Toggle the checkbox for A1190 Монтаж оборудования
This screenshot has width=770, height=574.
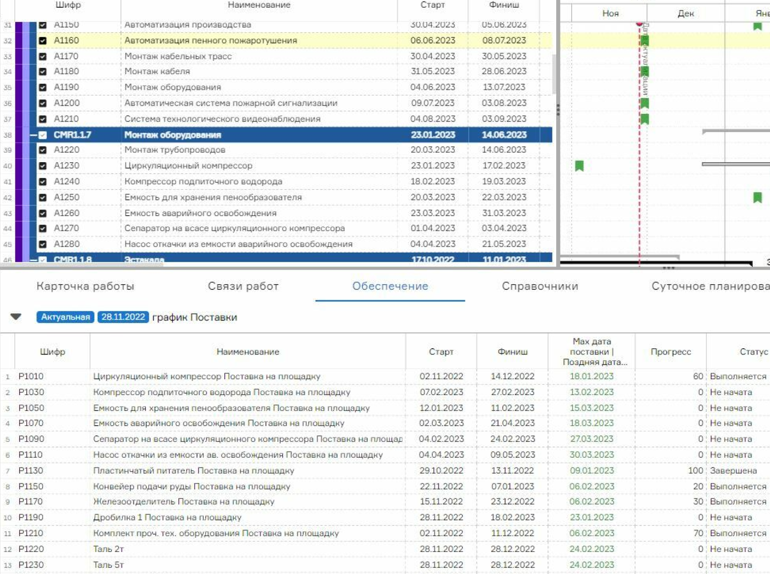(x=43, y=88)
